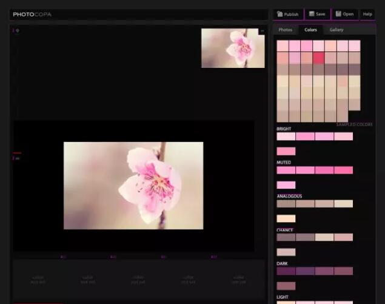The image size is (385, 304).
Task: Select fourth swatch in Muted palette
Action: click(344, 170)
